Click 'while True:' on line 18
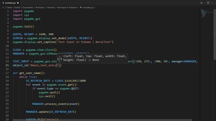The width and height of the screenshot is (216, 121). coord(28,77)
